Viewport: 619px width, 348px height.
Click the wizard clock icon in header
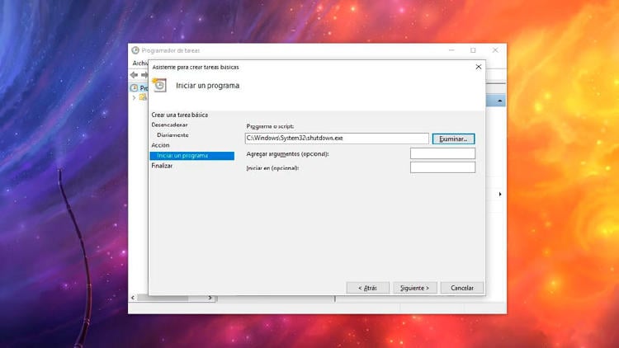point(158,84)
